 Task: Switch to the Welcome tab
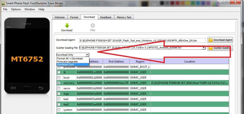coord(60,17)
